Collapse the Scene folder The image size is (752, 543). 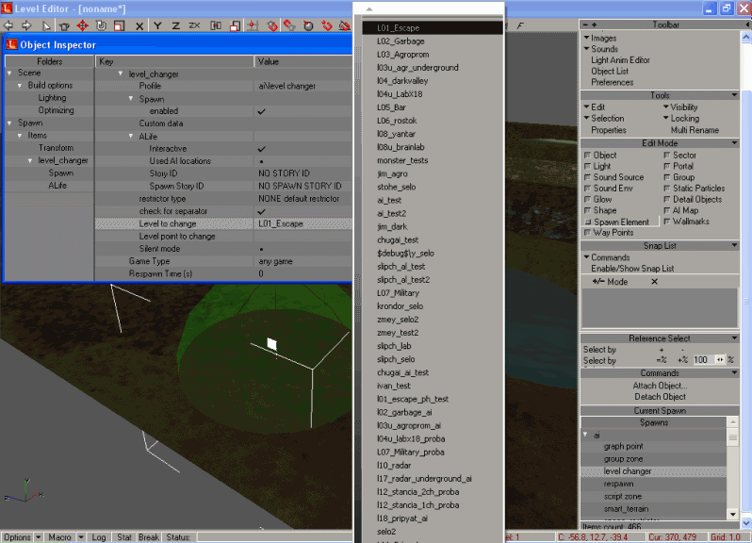coord(9,73)
